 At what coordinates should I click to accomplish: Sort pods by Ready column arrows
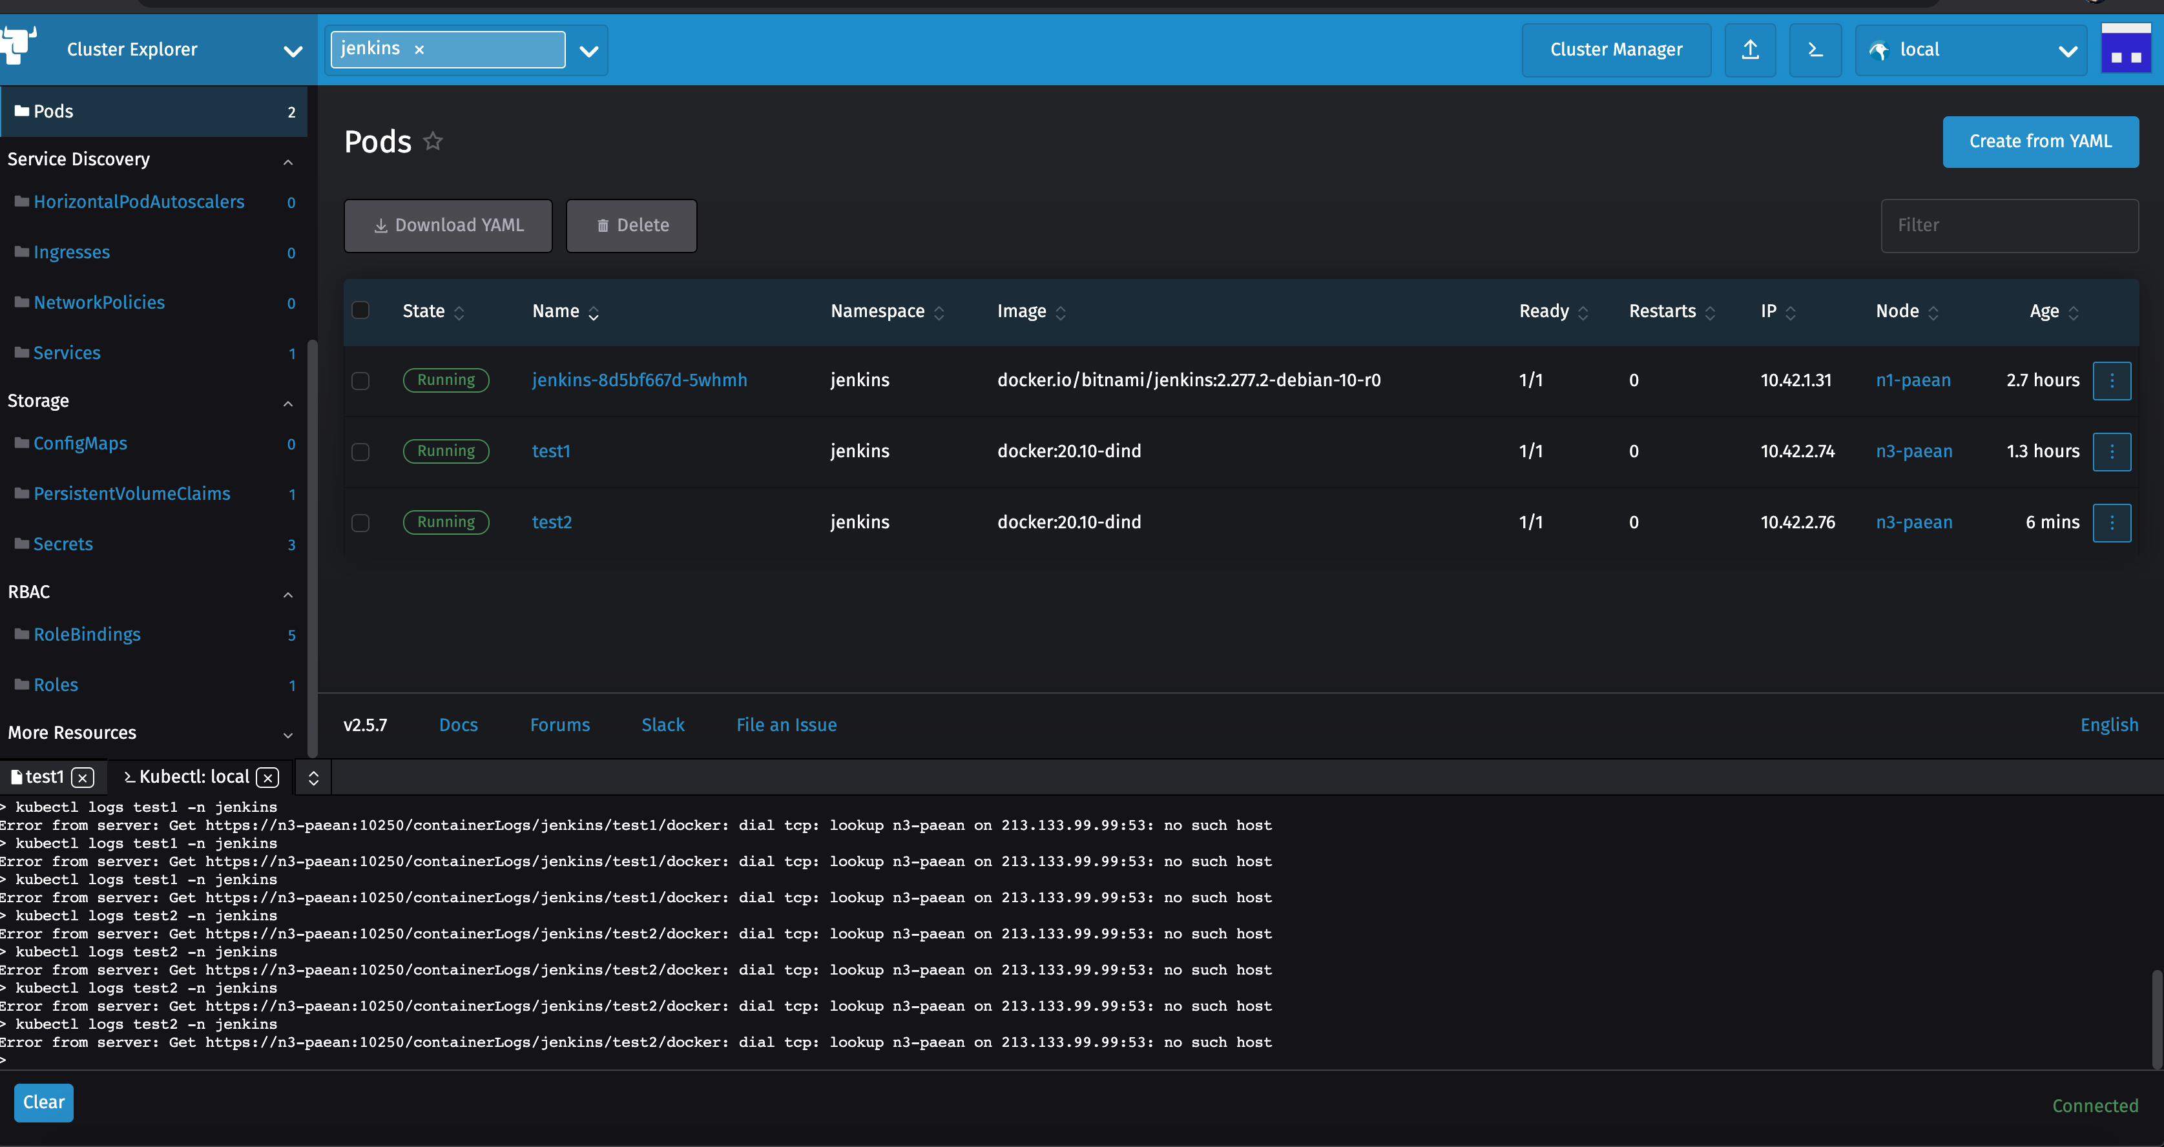(x=1583, y=313)
